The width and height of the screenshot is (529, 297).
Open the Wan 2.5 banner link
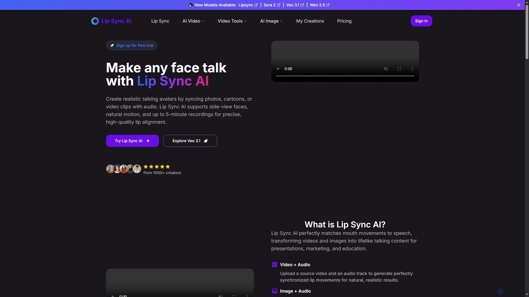[320, 5]
